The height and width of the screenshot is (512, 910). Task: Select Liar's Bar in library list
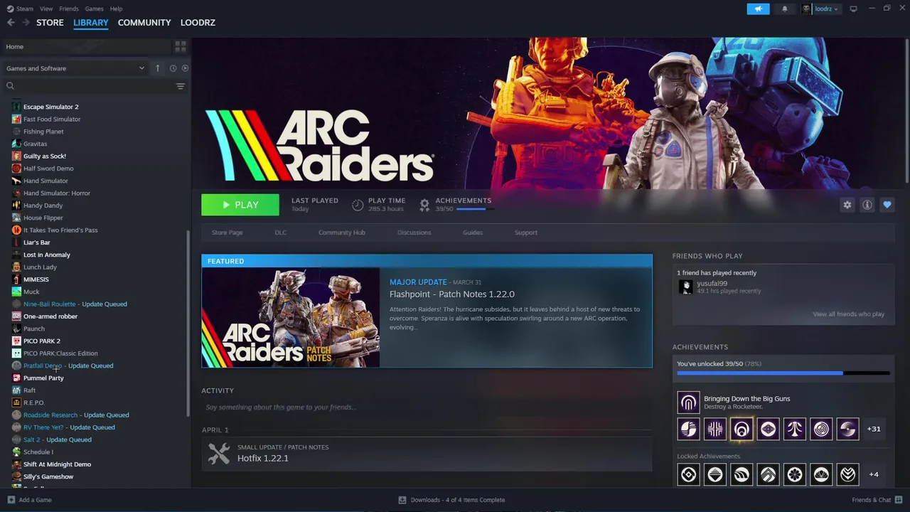click(37, 242)
